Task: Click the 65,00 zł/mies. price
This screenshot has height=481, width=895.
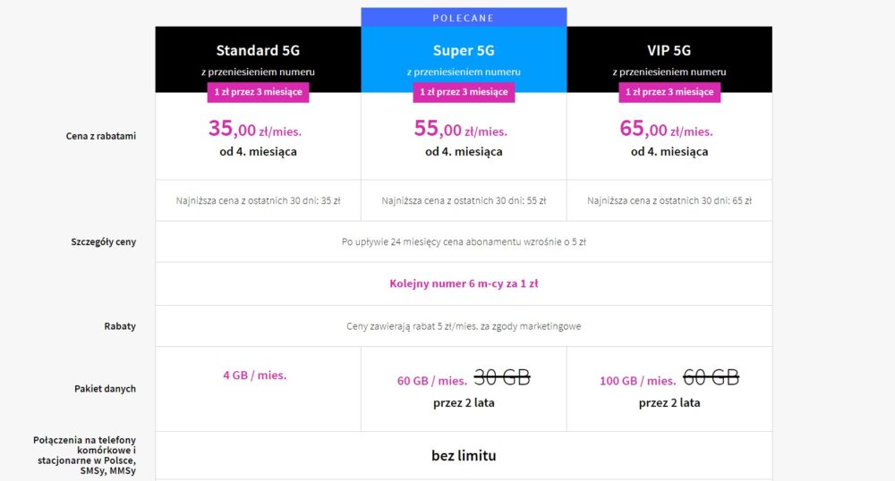Action: click(x=666, y=129)
